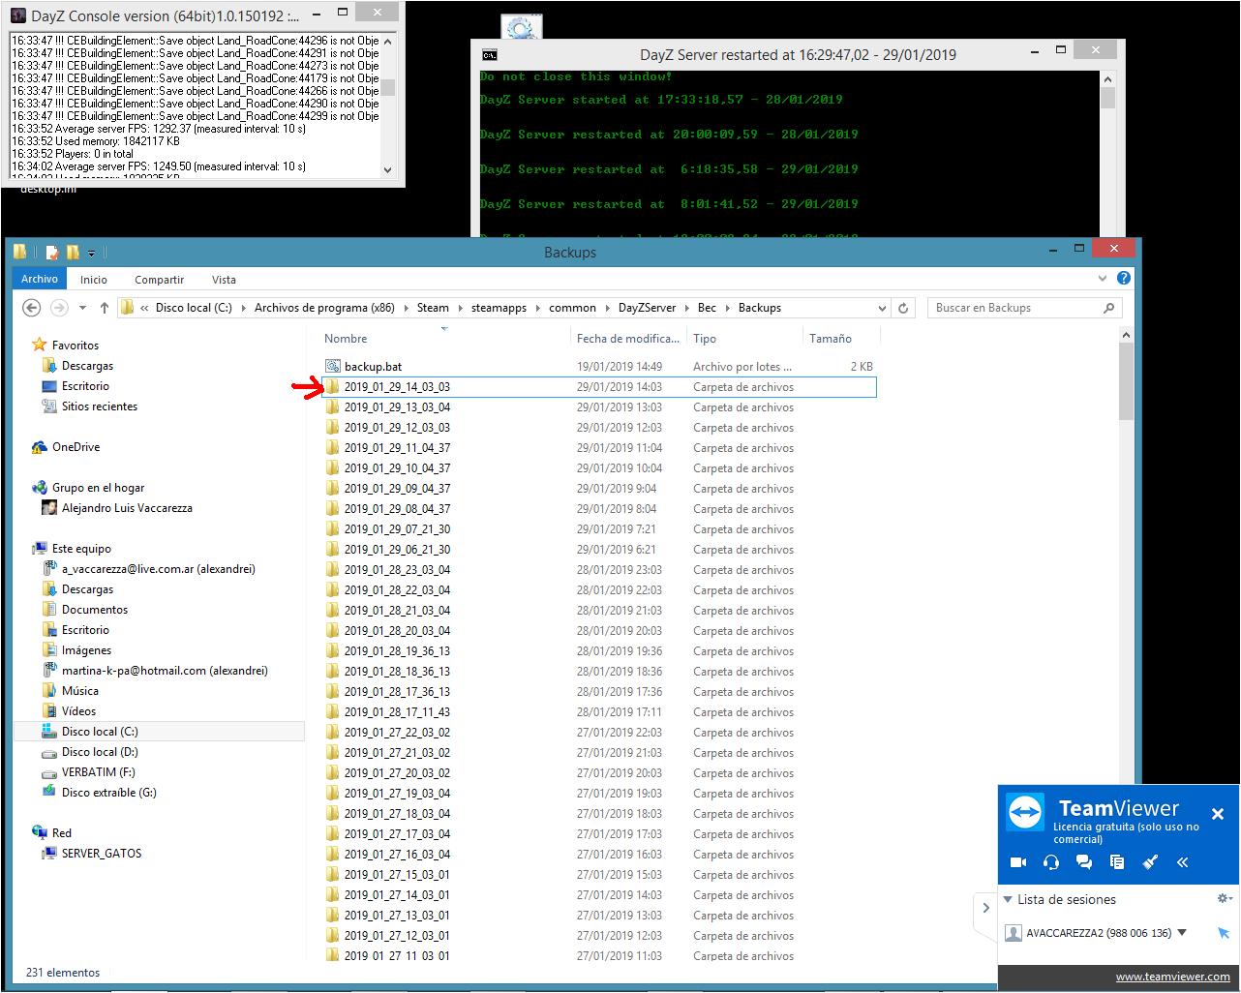The width and height of the screenshot is (1241, 993).
Task: Close the TeamViewer panel
Action: pos(1218,814)
